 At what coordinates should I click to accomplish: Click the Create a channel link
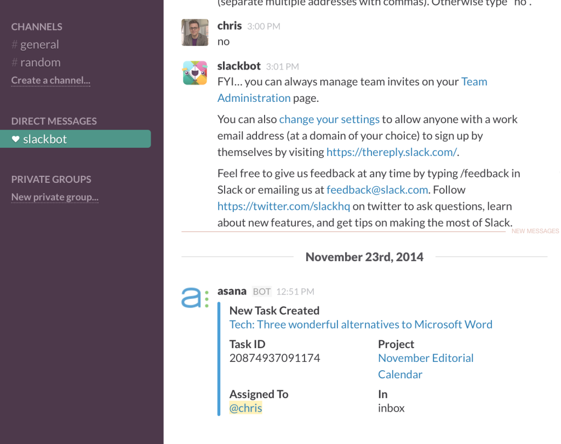[50, 80]
